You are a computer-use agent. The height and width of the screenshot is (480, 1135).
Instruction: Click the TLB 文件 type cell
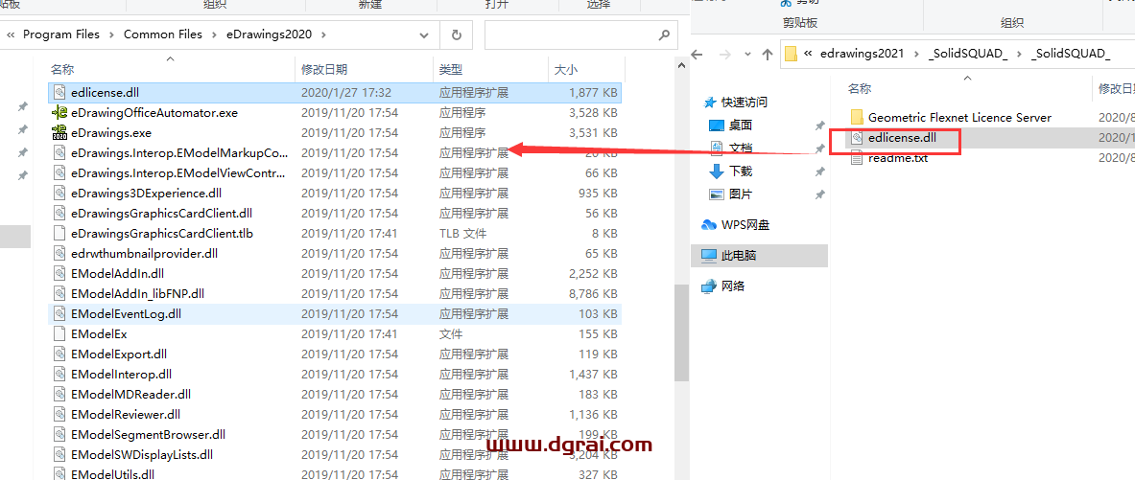pos(463,234)
